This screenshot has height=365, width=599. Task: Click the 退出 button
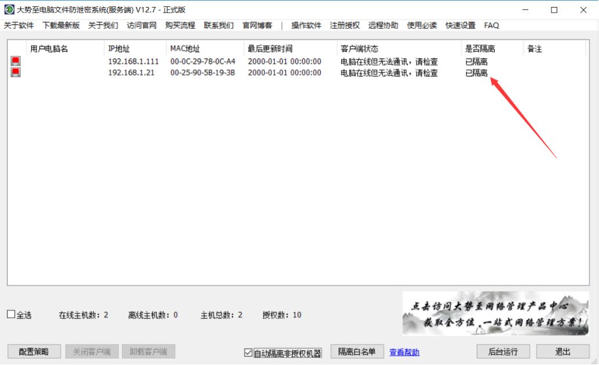tap(562, 352)
